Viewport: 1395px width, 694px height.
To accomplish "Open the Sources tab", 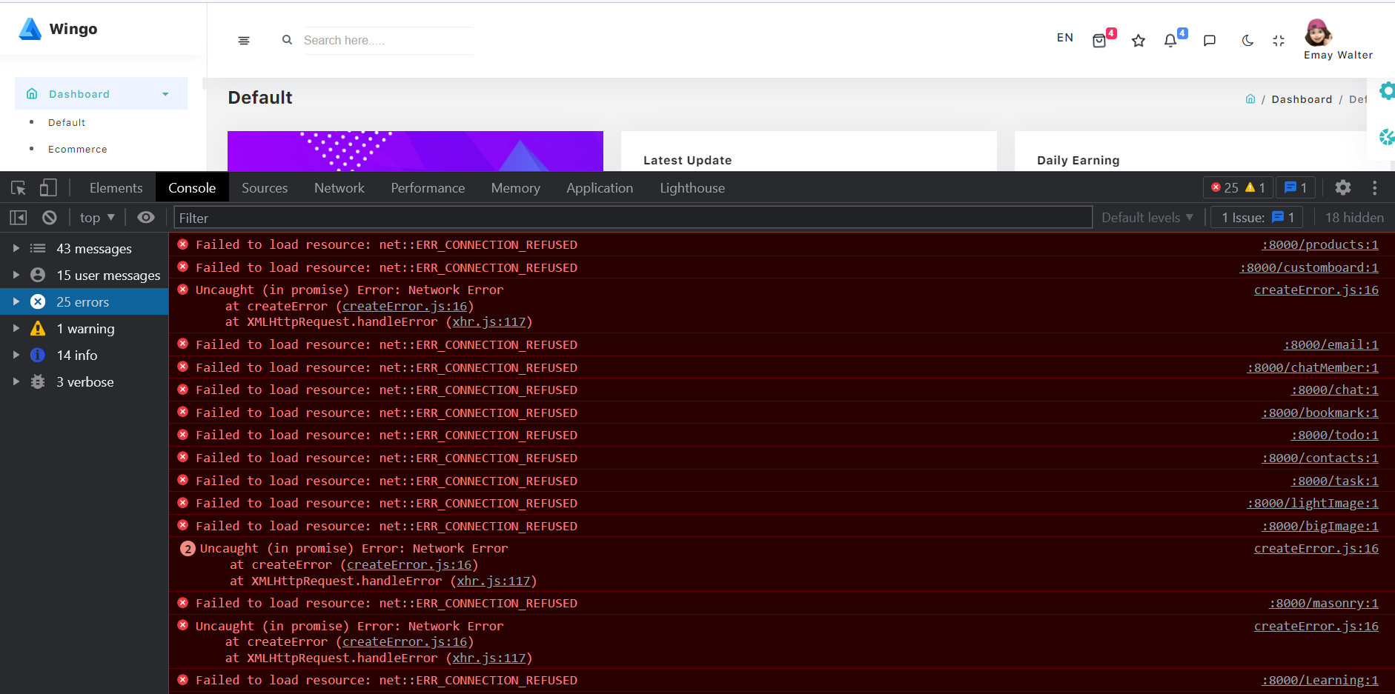I will click(x=265, y=188).
